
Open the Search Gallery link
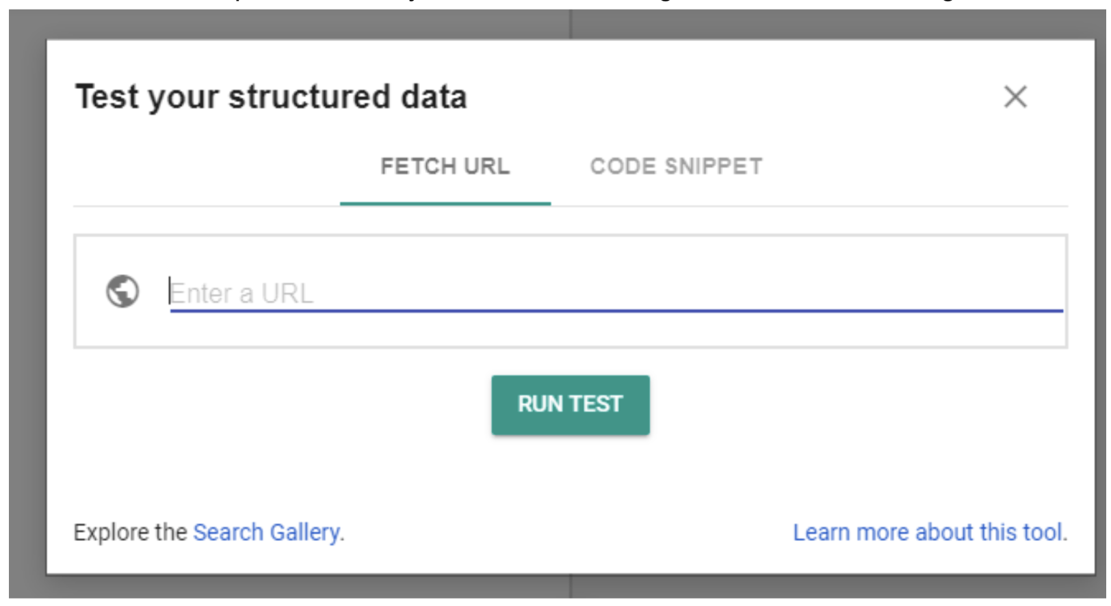pyautogui.click(x=267, y=532)
